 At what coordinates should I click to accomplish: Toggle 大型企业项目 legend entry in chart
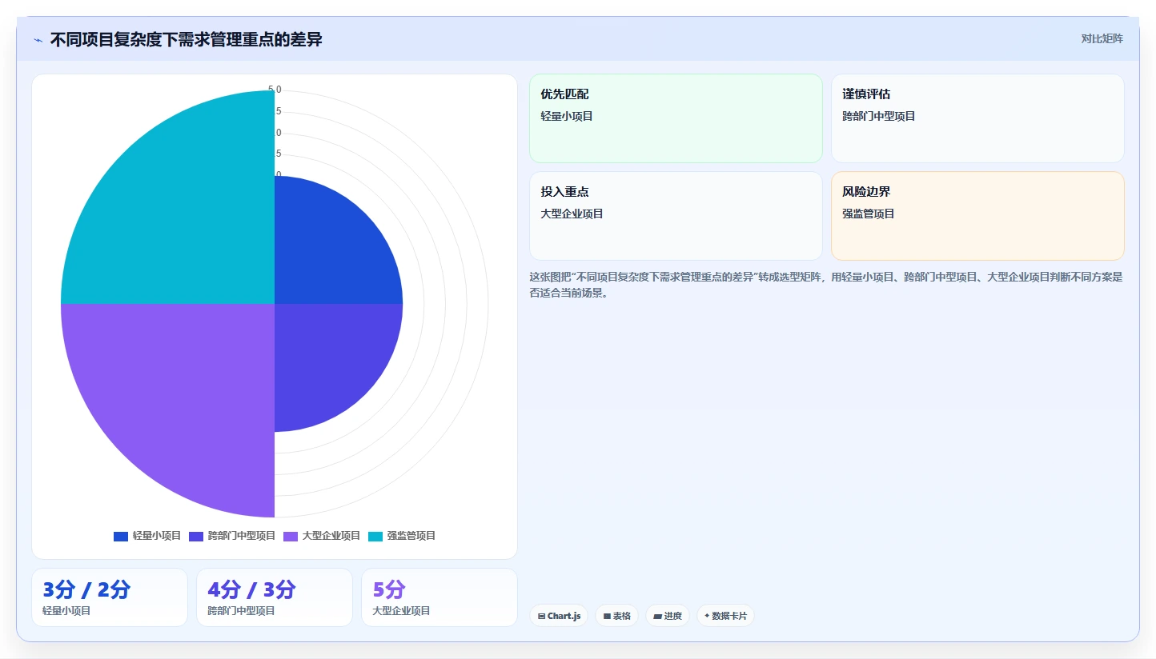point(322,536)
